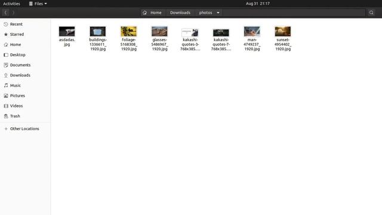Click the Recent label in sidebar
The height and width of the screenshot is (215, 382).
coord(16,24)
